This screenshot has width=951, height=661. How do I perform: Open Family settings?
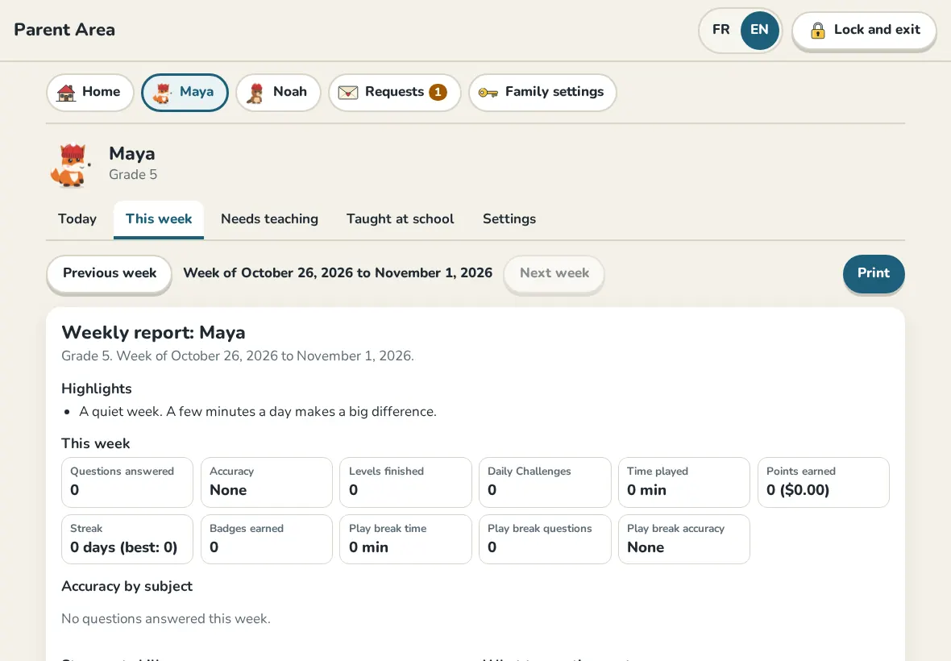click(x=542, y=92)
